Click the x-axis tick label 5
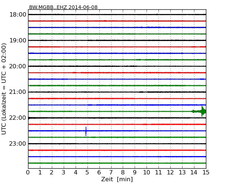 (87, 173)
